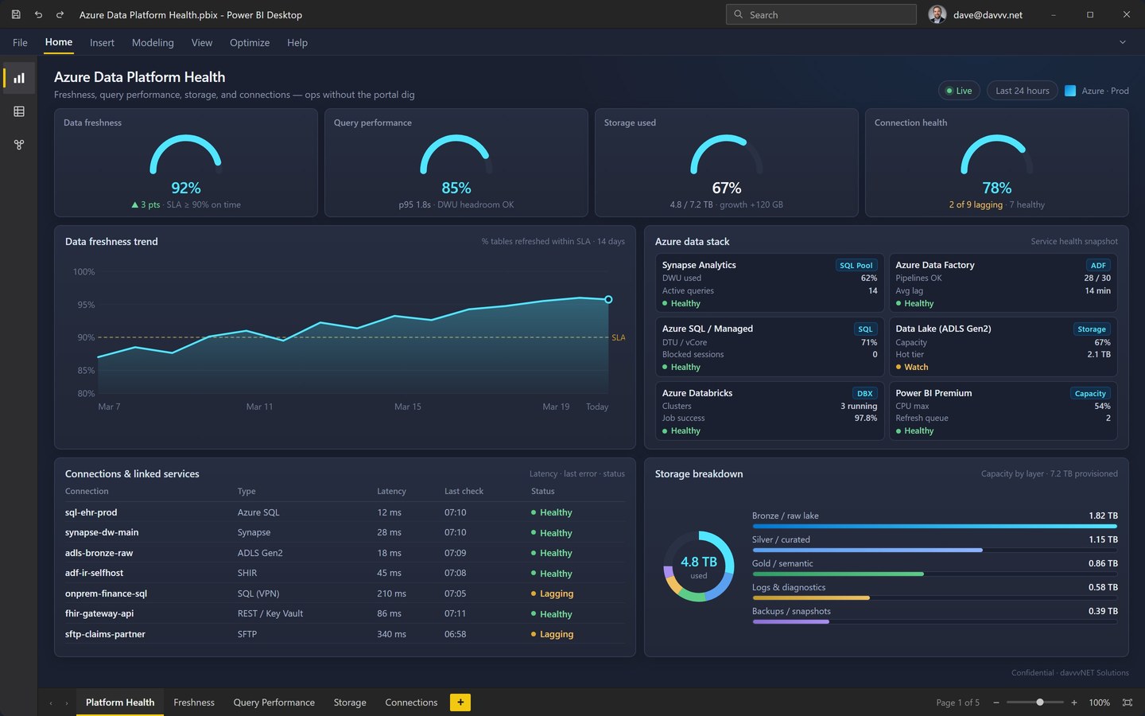Image resolution: width=1145 pixels, height=716 pixels.
Task: Zoom in with the plus icon
Action: click(1074, 702)
